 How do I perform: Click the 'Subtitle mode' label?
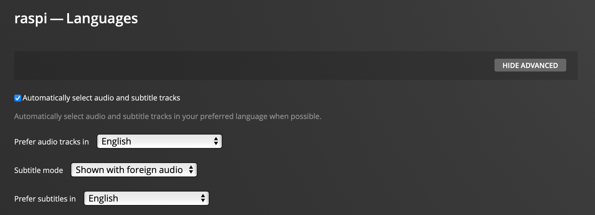(x=38, y=170)
